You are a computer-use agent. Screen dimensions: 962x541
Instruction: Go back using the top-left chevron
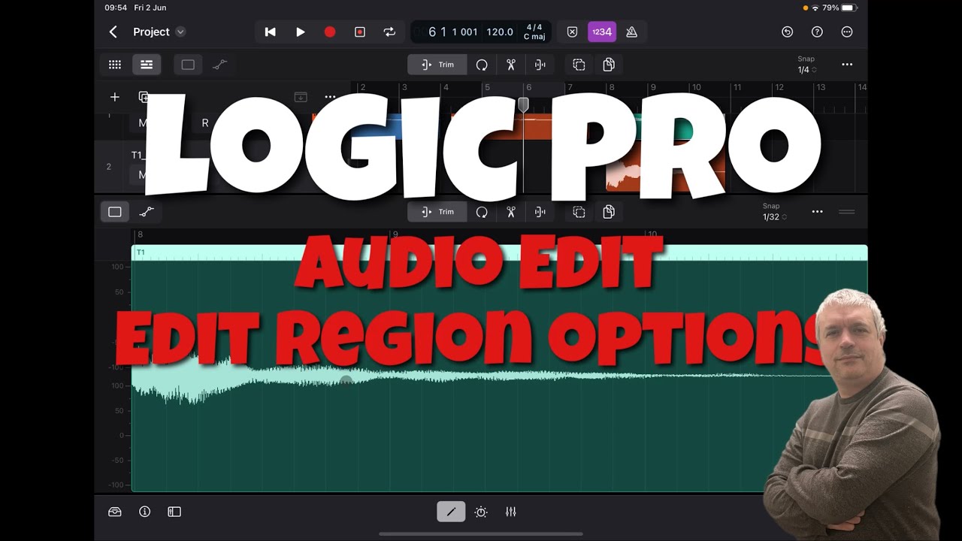coord(113,32)
